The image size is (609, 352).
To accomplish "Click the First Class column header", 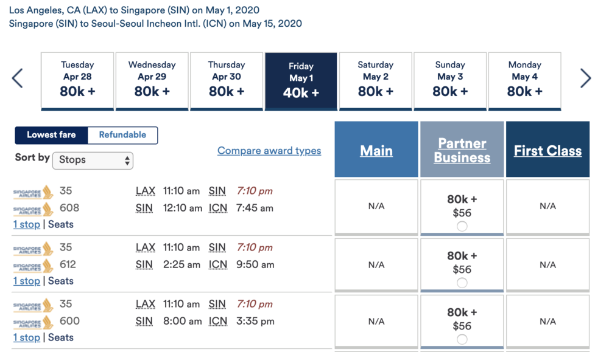I will tap(547, 151).
